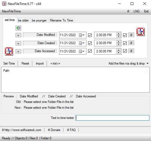
Task: Click the drag-drop file icon at lower left
Action: tap(9, 51)
